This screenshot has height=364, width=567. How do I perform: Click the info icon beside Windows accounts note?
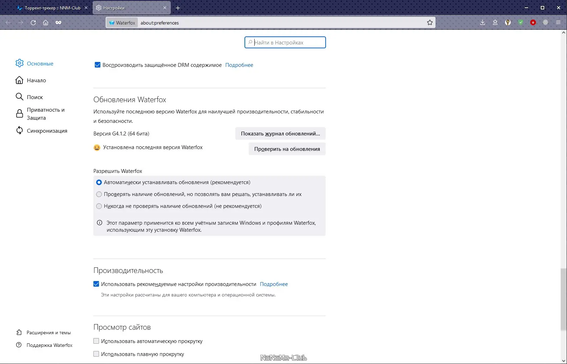pyautogui.click(x=99, y=223)
